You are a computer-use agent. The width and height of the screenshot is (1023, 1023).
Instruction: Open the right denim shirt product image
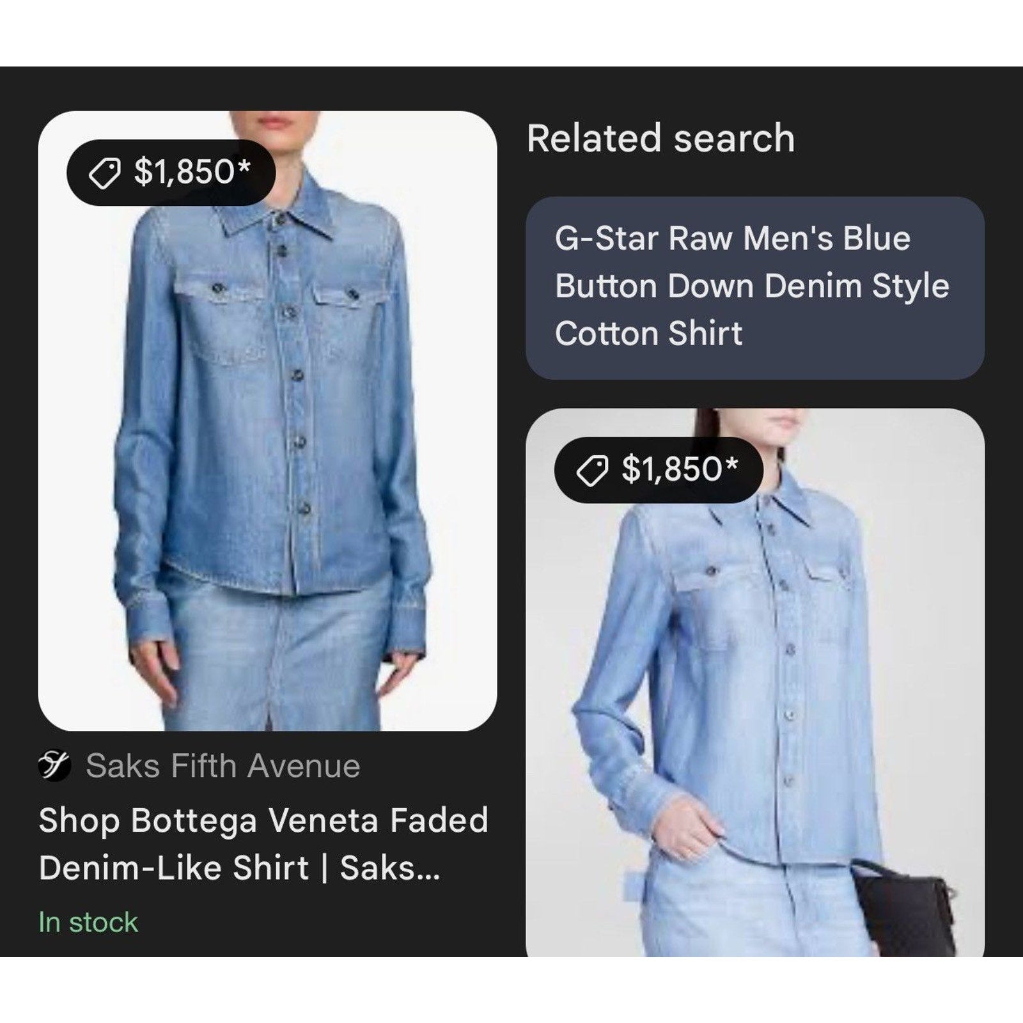(x=755, y=682)
